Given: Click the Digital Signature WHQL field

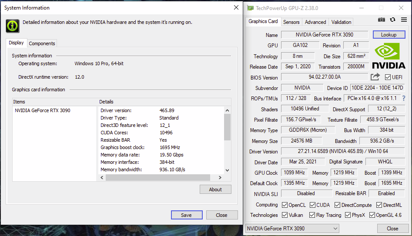Looking at the screenshot, I should coord(385,162).
